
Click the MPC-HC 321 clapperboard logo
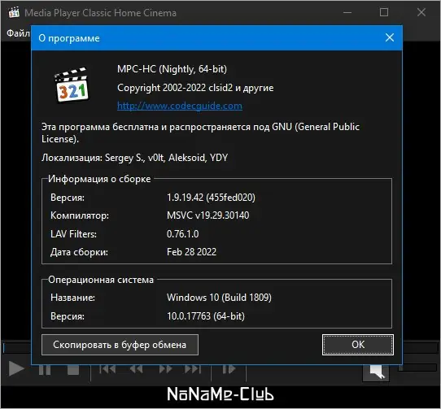click(71, 85)
